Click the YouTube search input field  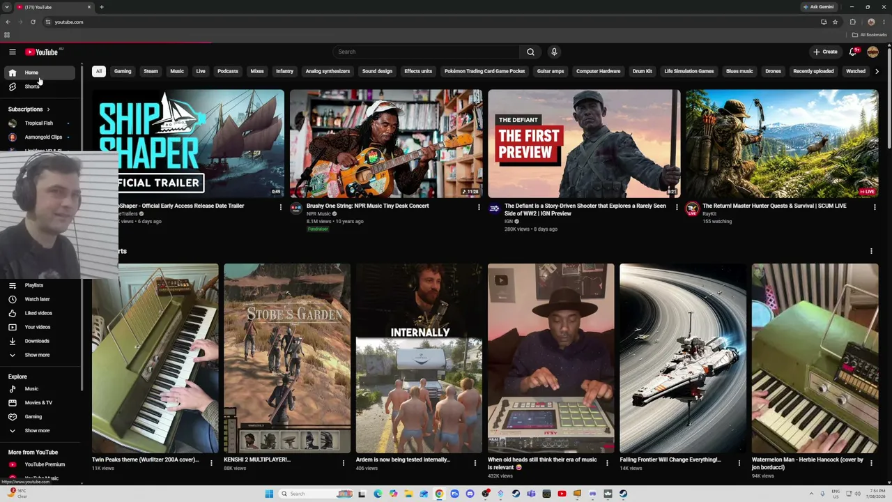426,52
